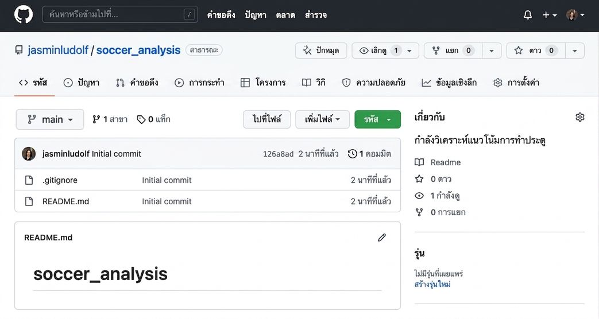Open the main branch selector
The height and width of the screenshot is (319, 599).
(50, 119)
